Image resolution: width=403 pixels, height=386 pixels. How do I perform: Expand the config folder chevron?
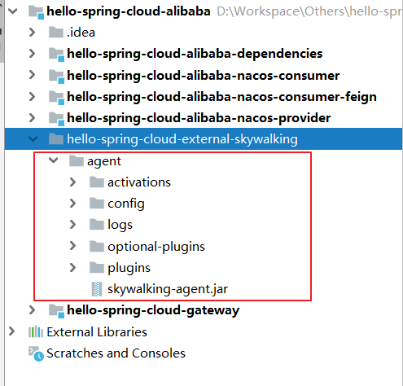click(x=72, y=204)
